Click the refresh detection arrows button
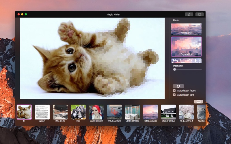Screen dimensions: 231x144 tap(178, 86)
